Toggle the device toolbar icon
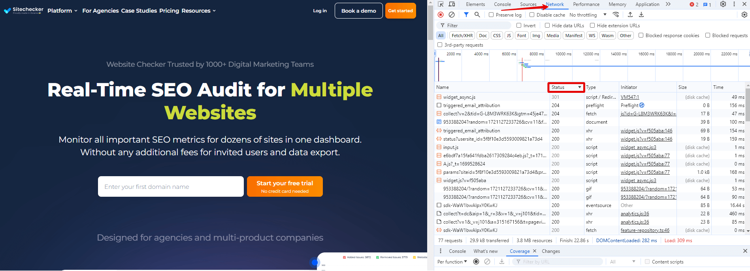 [x=452, y=4]
